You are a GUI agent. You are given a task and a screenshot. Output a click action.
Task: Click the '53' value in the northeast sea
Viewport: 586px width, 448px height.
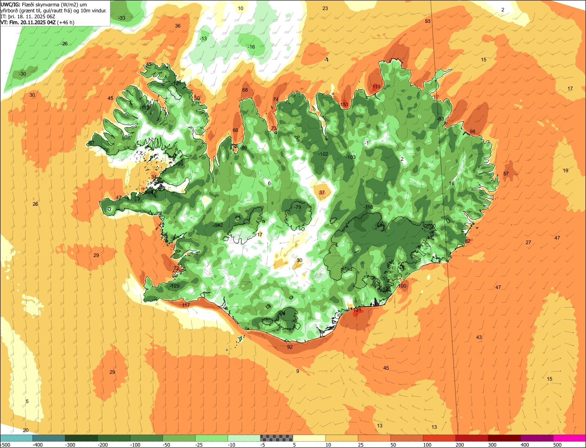[428, 21]
